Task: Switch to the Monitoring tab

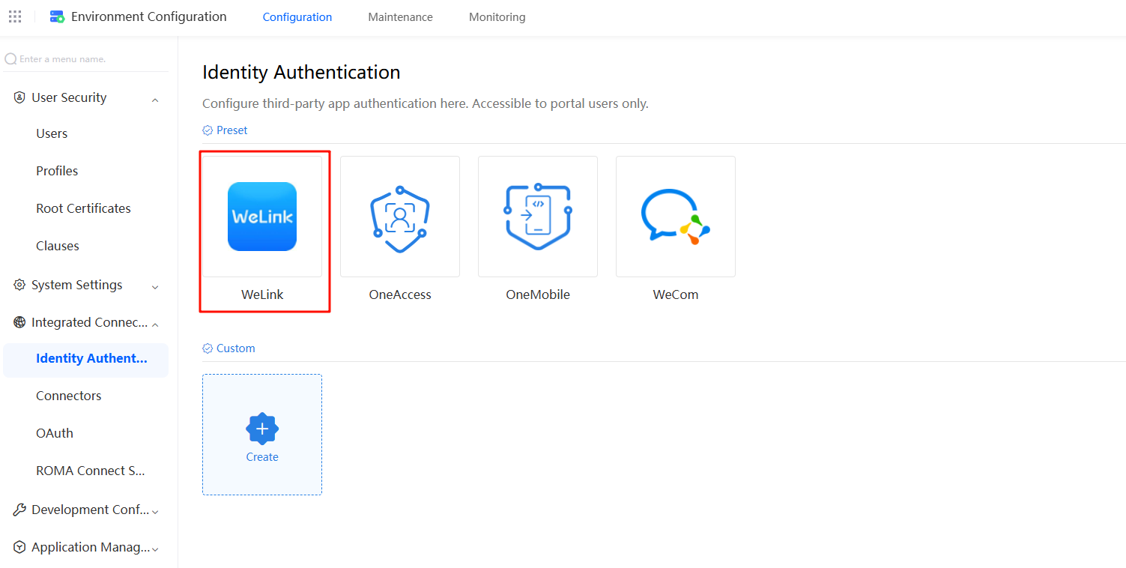Action: point(497,16)
